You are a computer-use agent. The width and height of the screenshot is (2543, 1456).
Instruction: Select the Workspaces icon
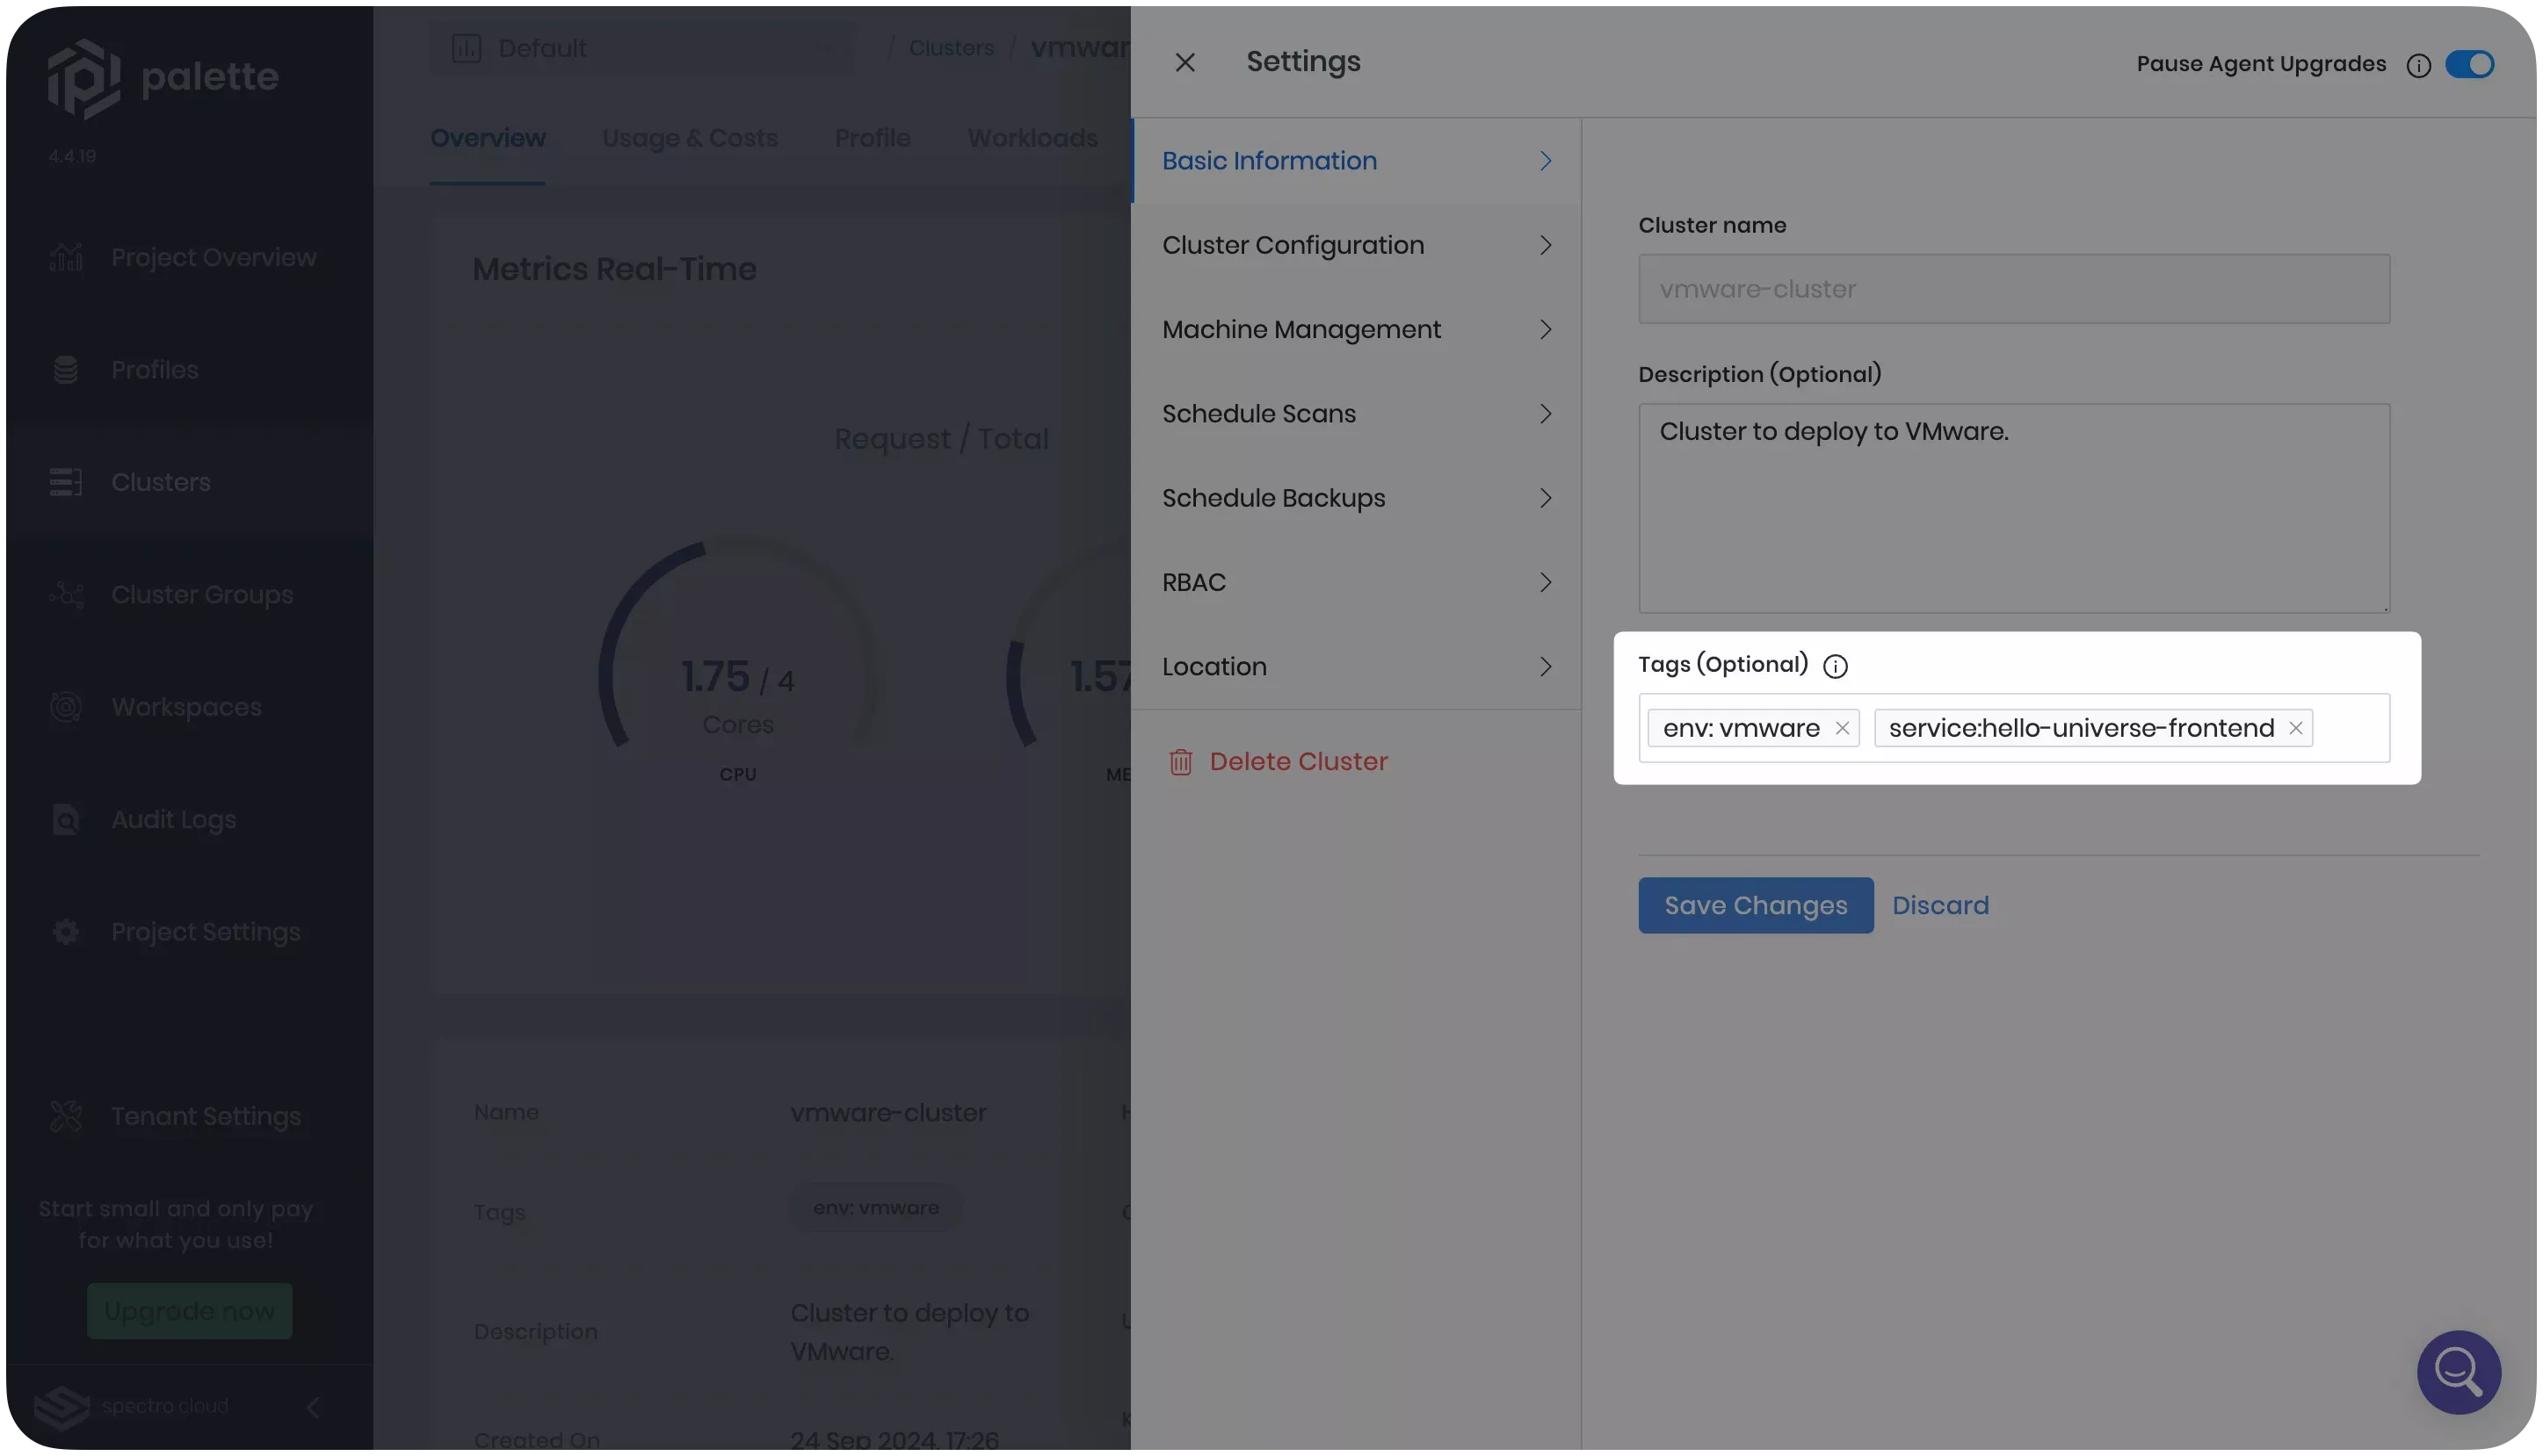pyautogui.click(x=66, y=706)
